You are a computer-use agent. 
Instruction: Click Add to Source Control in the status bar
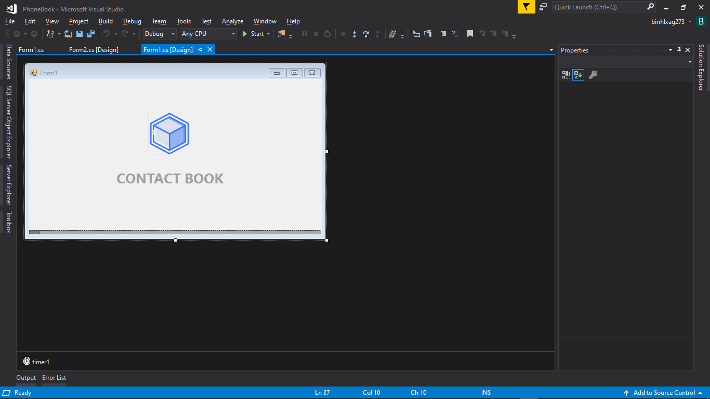click(x=664, y=393)
